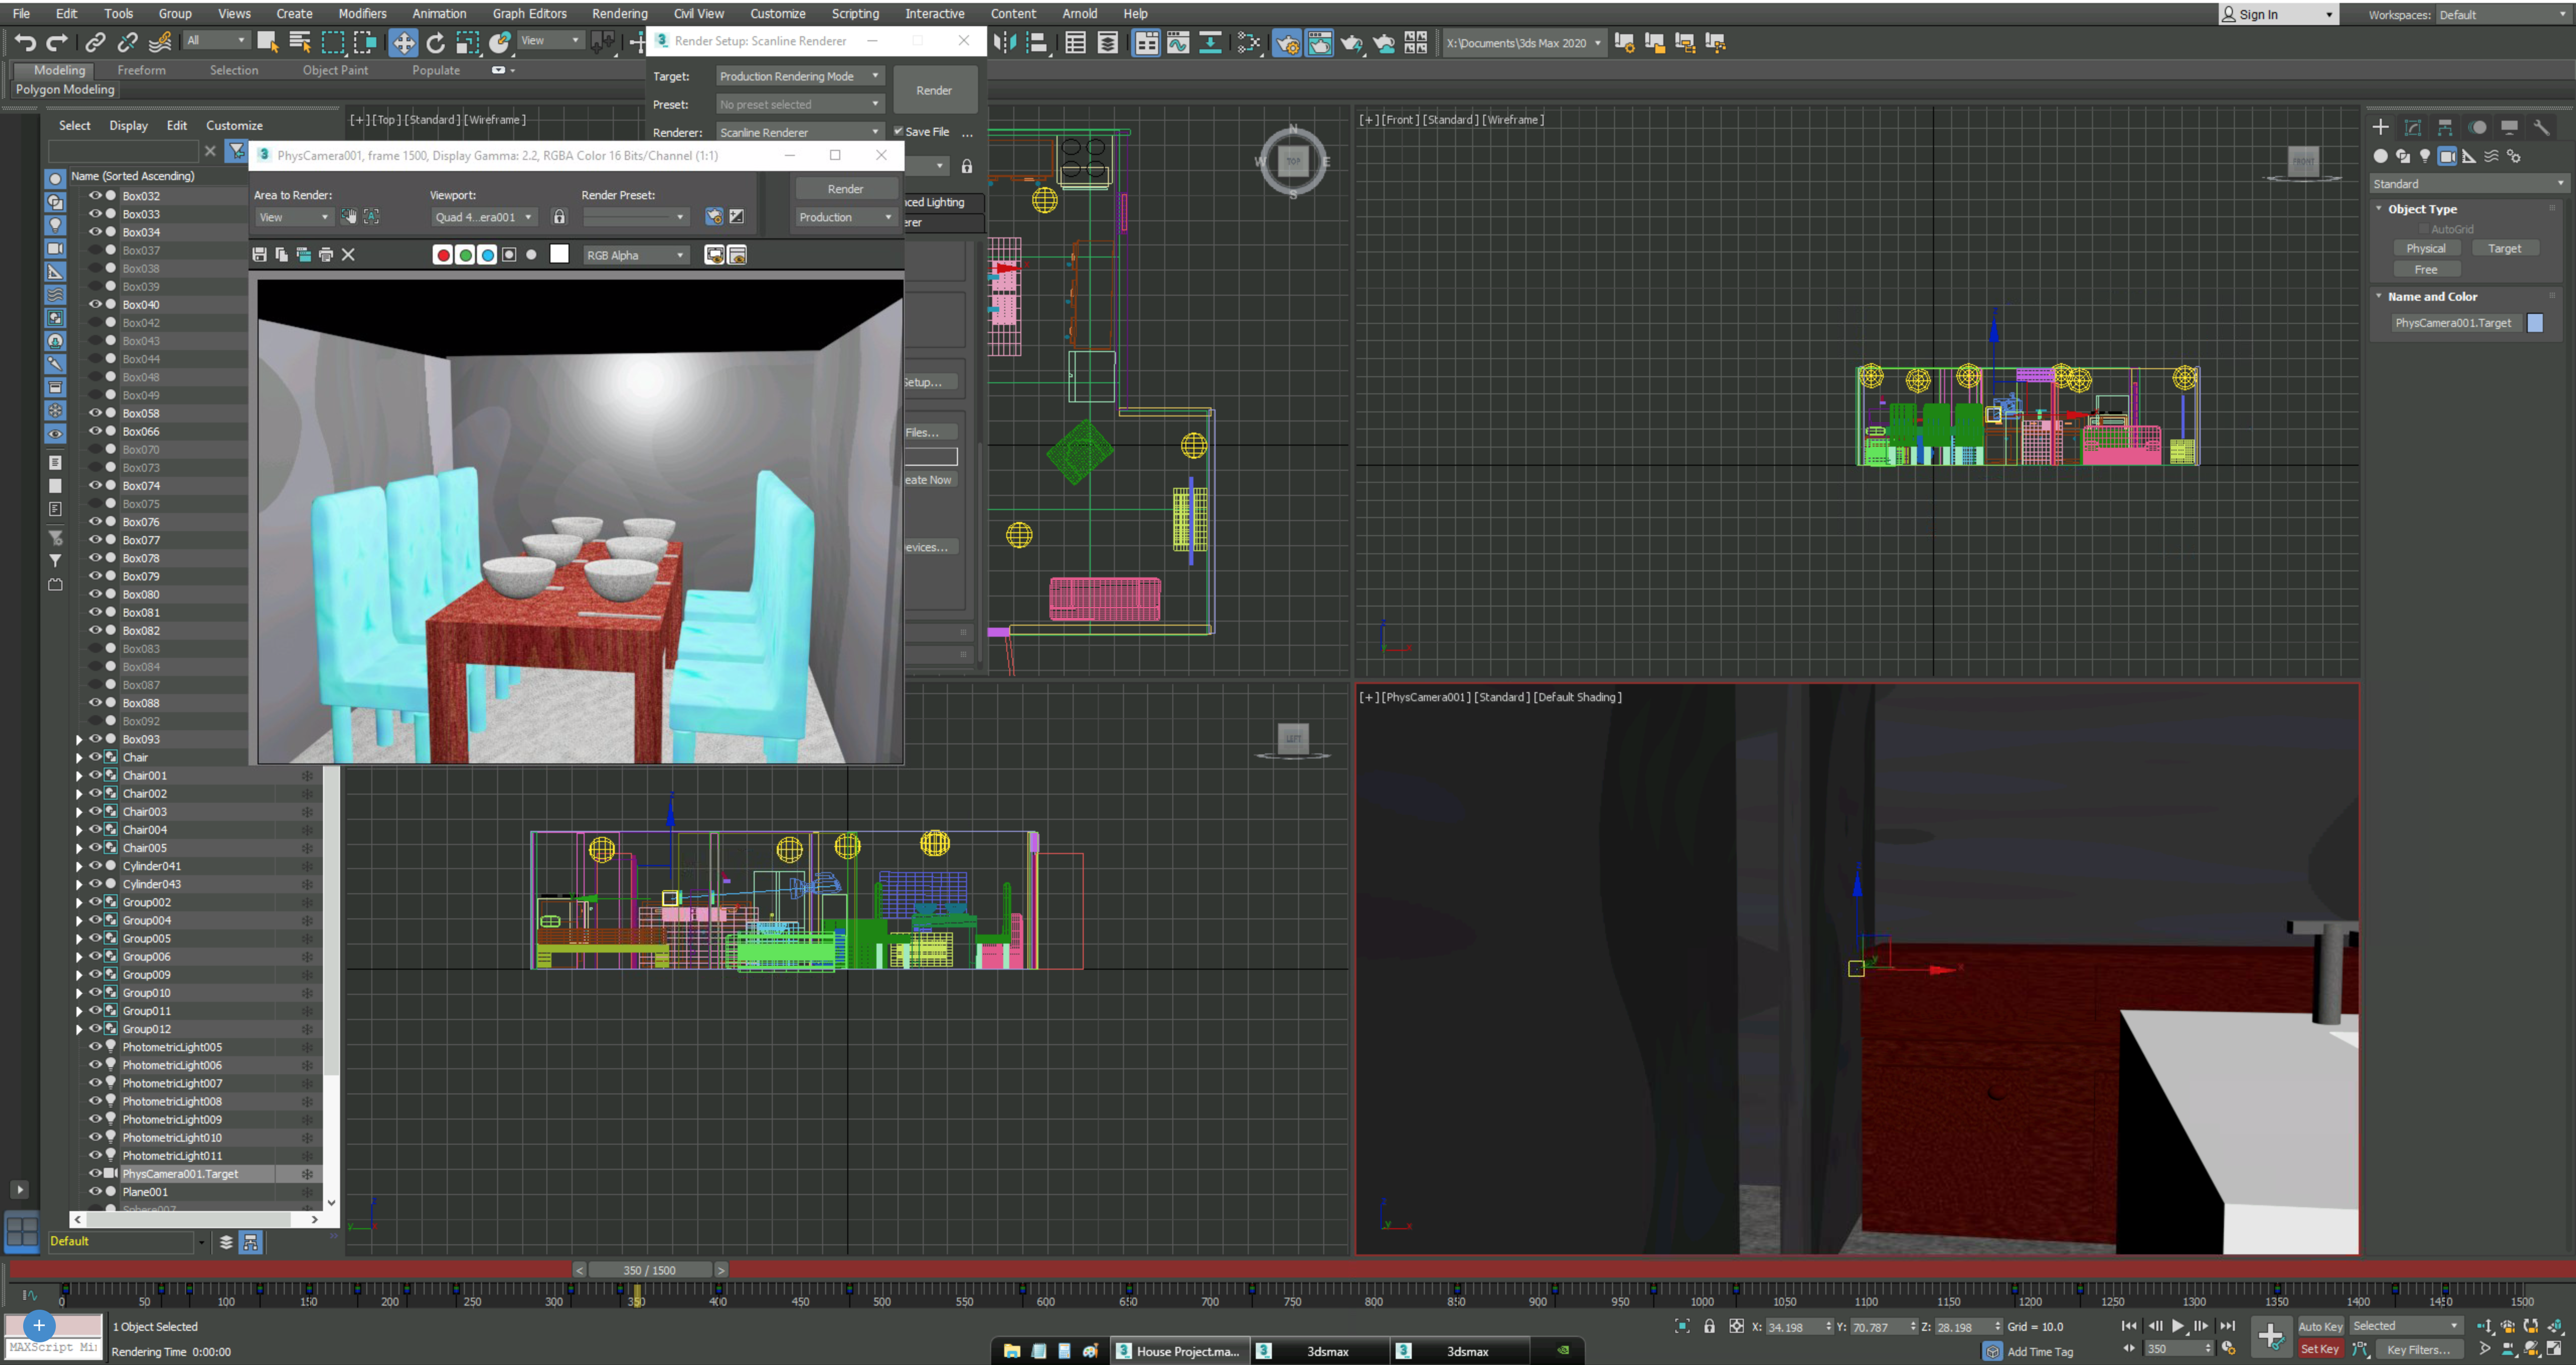
Task: Click Render Production teapot icon
Action: (x=1352, y=42)
